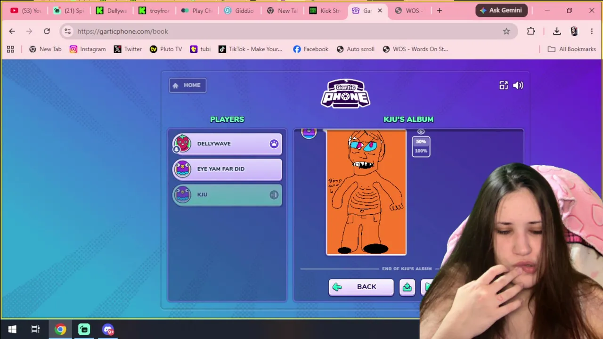Open the Twitter bookmark

(x=128, y=49)
